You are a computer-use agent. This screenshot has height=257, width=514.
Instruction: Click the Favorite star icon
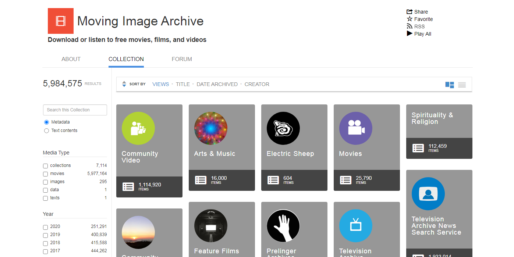[x=410, y=19]
